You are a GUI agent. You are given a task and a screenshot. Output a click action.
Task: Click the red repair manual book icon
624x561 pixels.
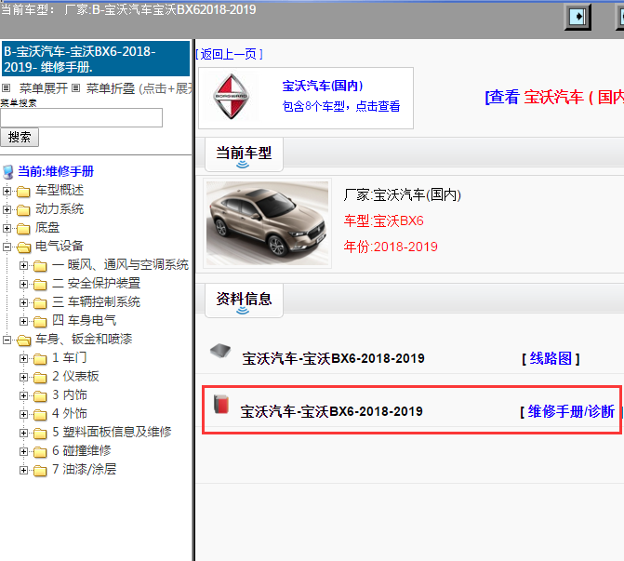221,404
